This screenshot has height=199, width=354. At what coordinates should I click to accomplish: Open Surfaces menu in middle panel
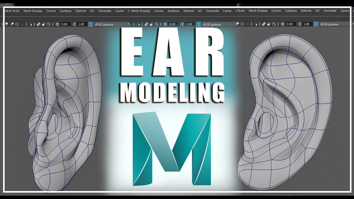[x=174, y=11]
